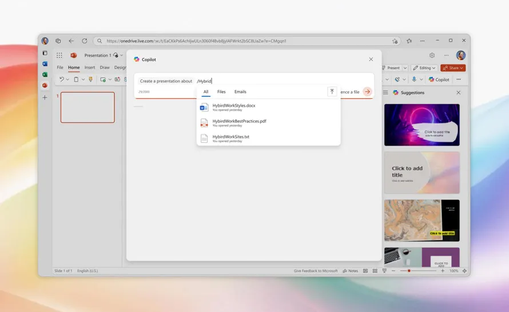Open the File menu
This screenshot has width=509, height=312.
60,67
